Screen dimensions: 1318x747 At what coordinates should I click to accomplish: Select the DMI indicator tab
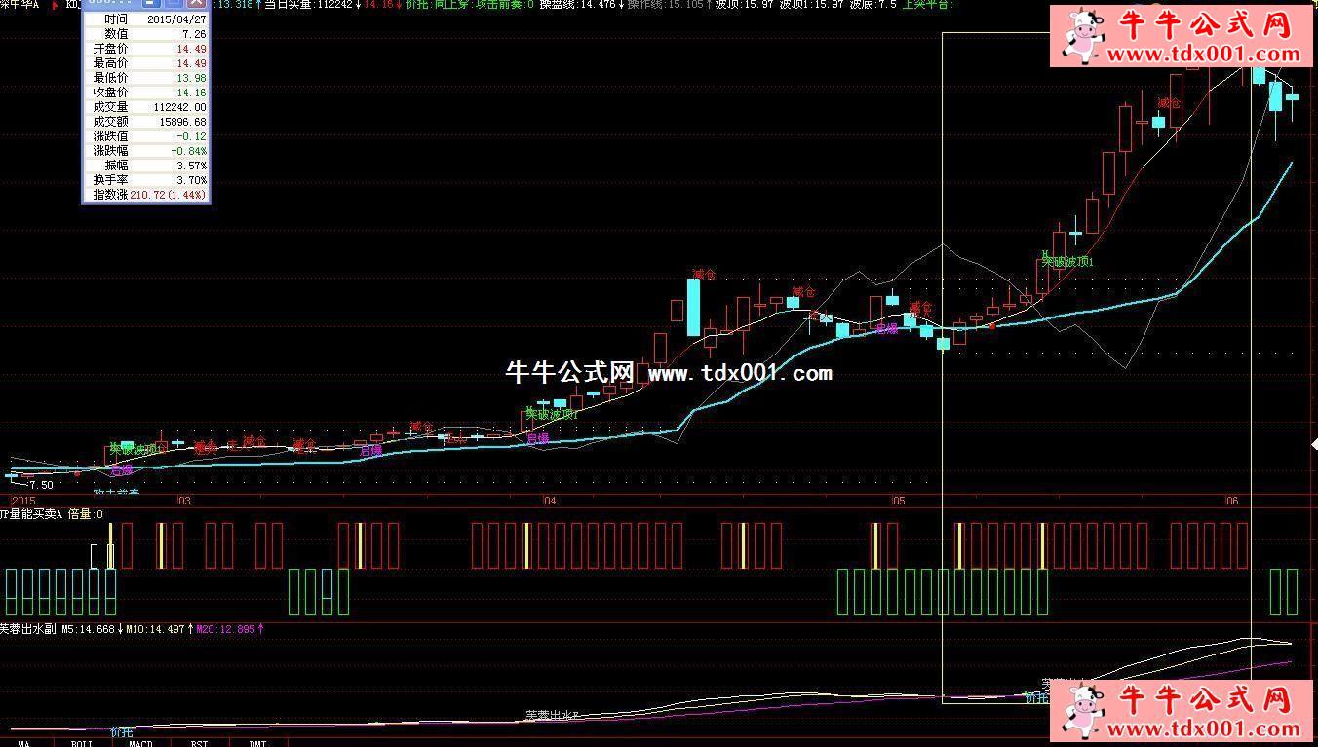click(257, 742)
